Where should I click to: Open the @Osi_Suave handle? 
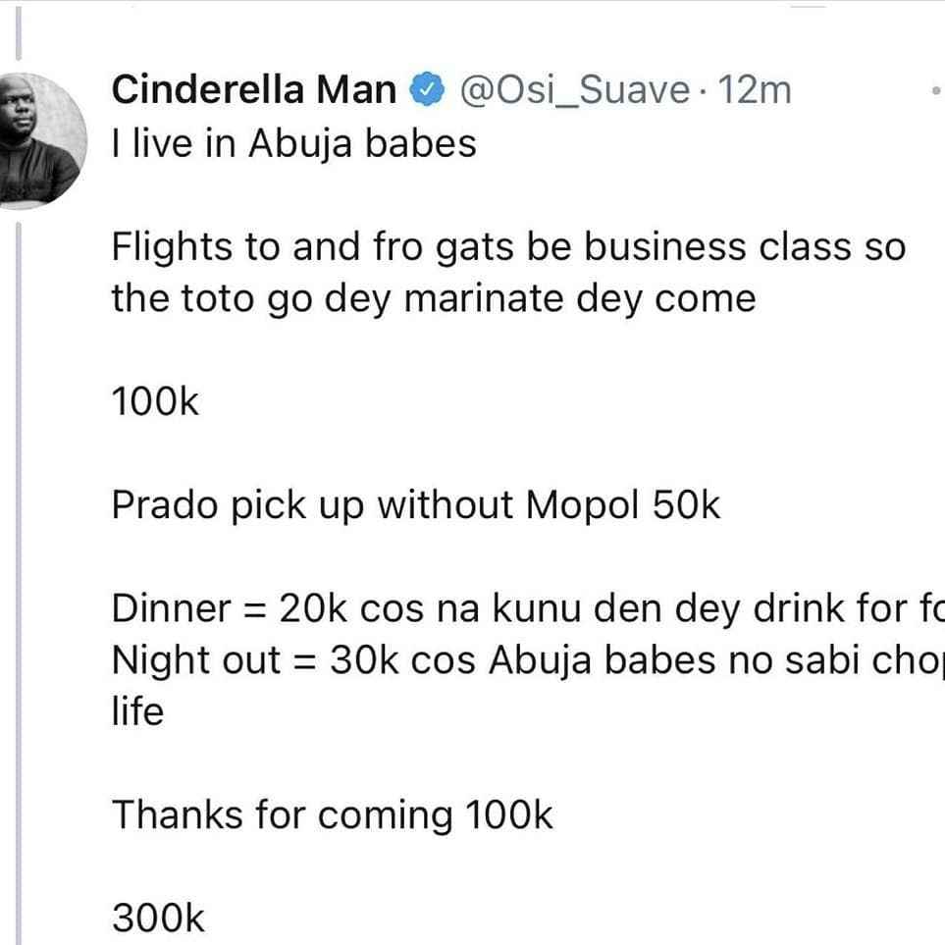[574, 90]
